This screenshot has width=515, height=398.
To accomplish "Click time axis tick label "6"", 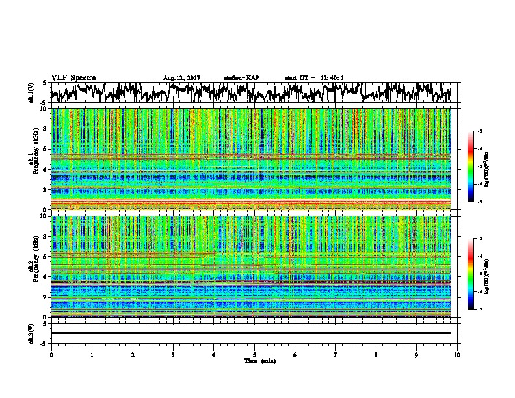I will [295, 355].
